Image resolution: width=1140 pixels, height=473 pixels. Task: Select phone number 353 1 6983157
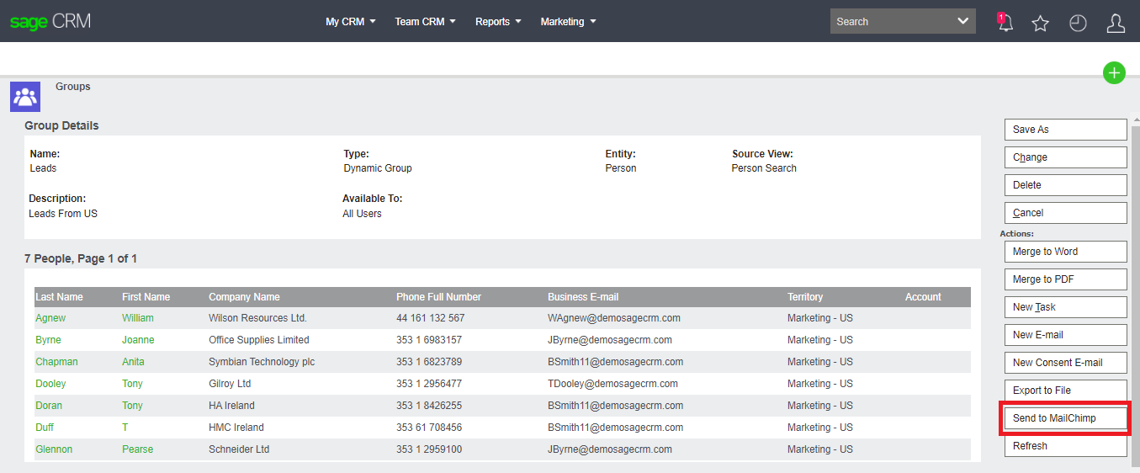click(x=429, y=340)
